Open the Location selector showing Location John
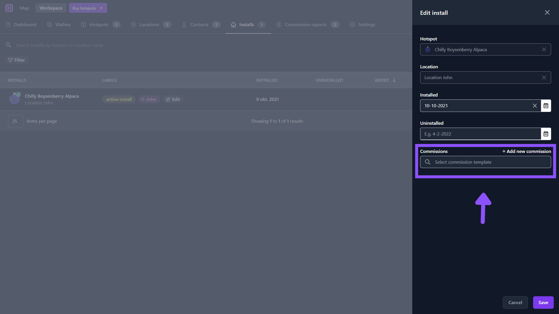This screenshot has height=314, width=559. tap(485, 78)
